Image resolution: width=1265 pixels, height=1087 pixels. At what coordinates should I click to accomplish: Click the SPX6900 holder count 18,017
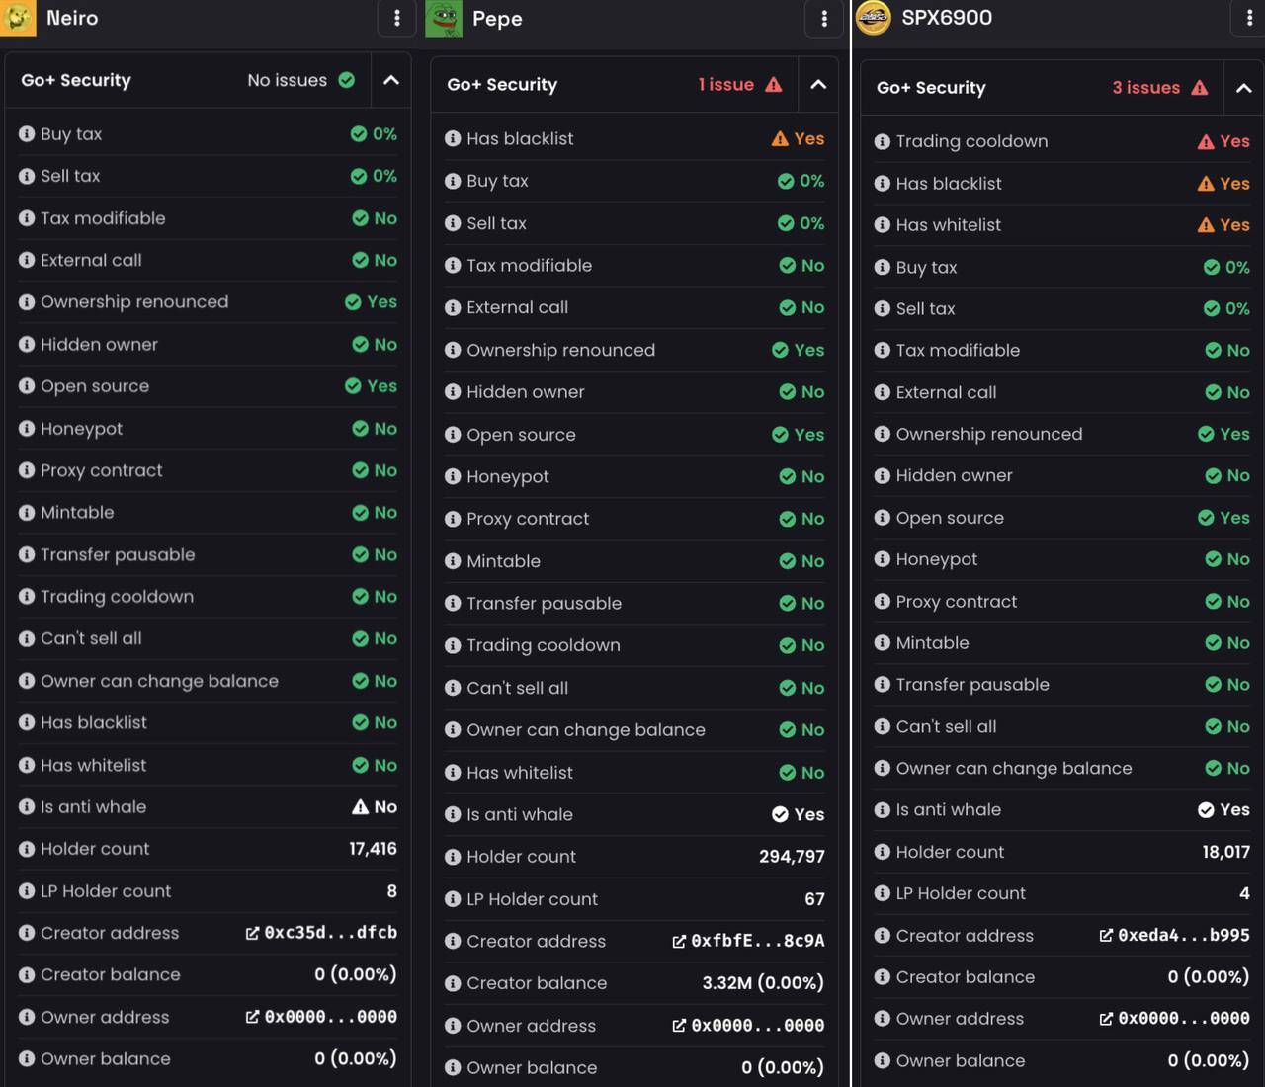click(x=1225, y=852)
